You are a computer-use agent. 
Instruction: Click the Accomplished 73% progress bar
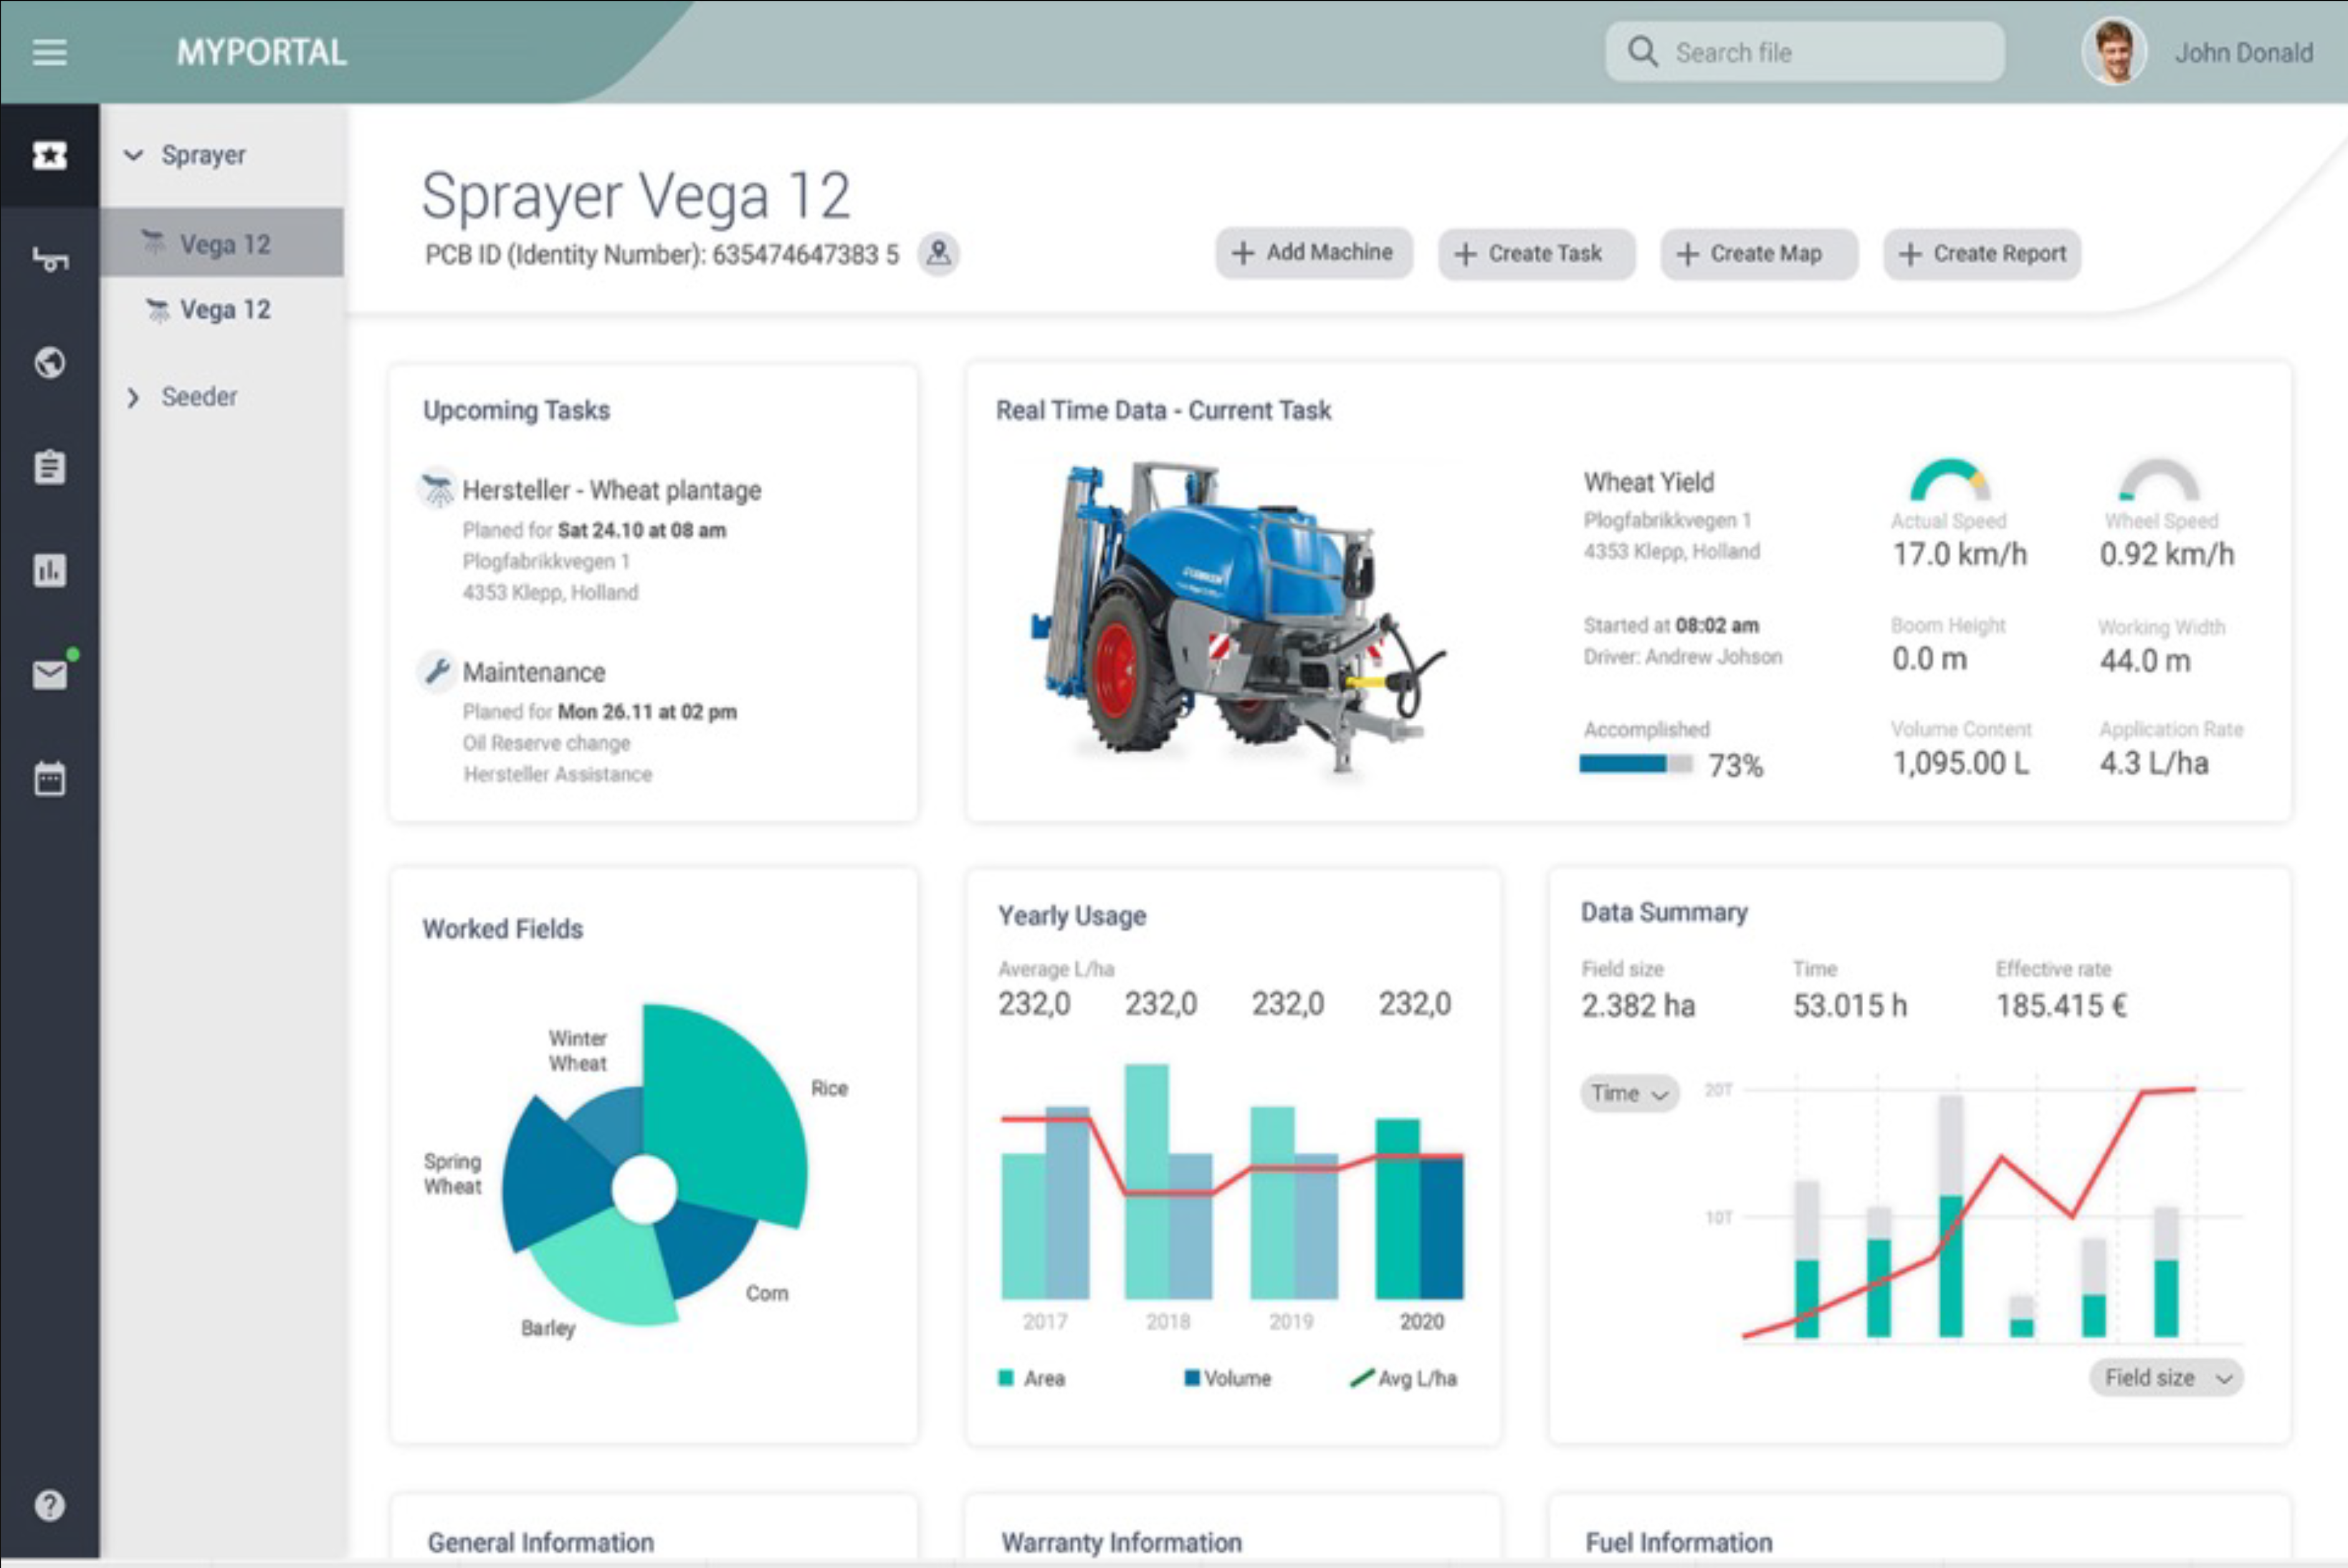pos(1635,765)
